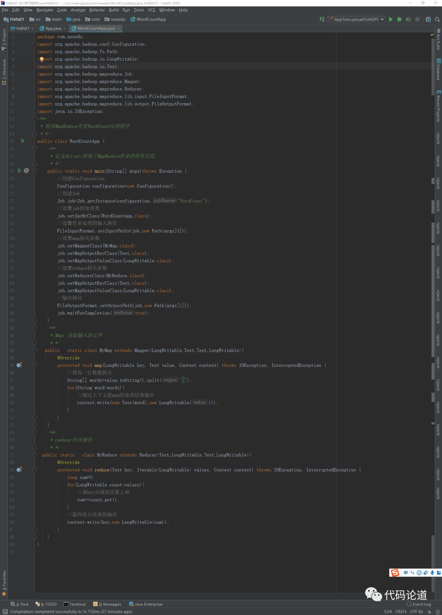442x615 pixels.
Task: Collapse the reduce method fold marker
Action: point(35,470)
